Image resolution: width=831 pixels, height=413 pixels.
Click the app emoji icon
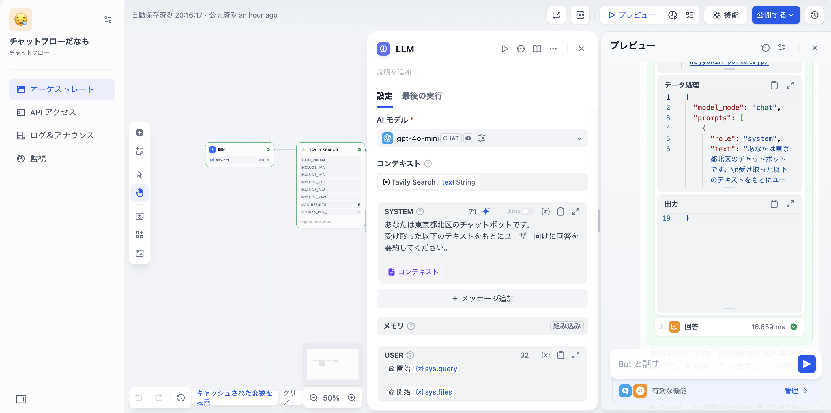[21, 19]
